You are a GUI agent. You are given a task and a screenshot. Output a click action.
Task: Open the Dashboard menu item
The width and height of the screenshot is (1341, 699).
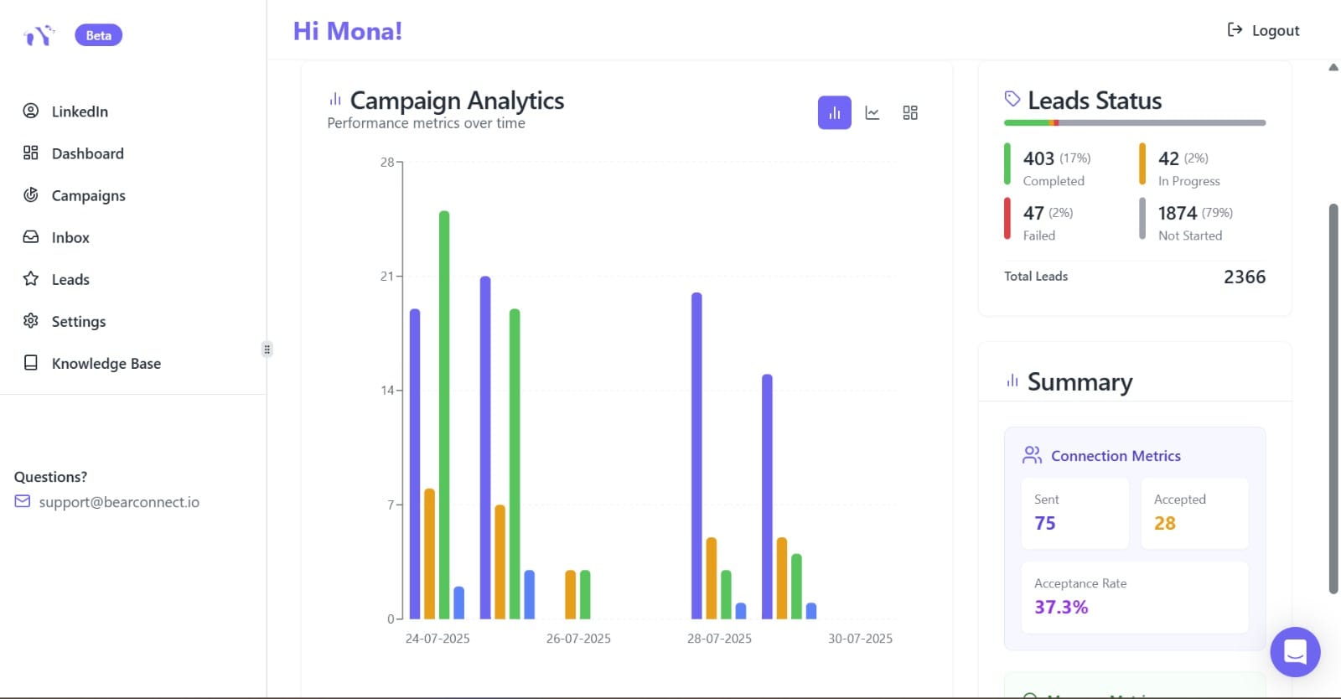tap(87, 153)
